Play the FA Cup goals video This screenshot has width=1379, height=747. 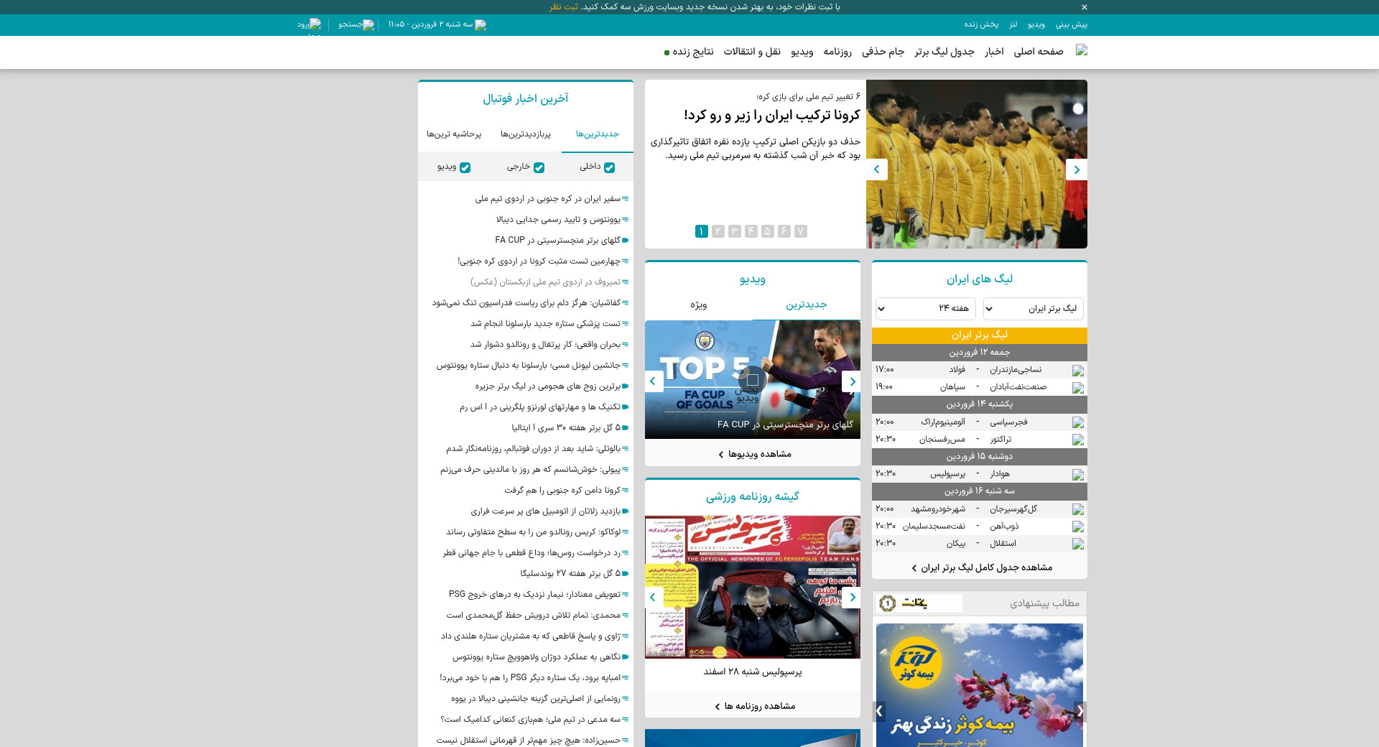pos(752,379)
